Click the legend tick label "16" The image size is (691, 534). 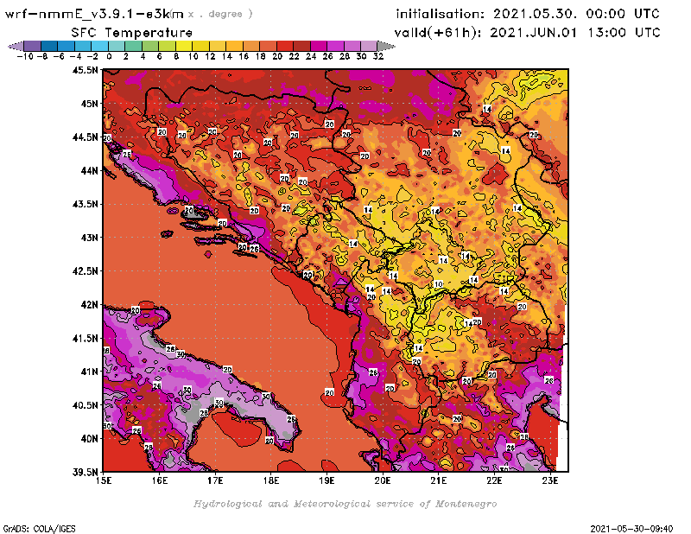244,56
